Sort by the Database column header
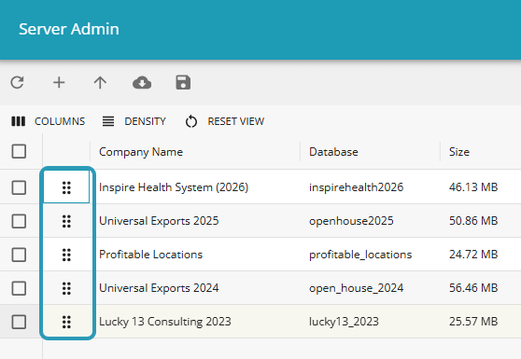Viewport: 521px width, 359px height. click(333, 152)
